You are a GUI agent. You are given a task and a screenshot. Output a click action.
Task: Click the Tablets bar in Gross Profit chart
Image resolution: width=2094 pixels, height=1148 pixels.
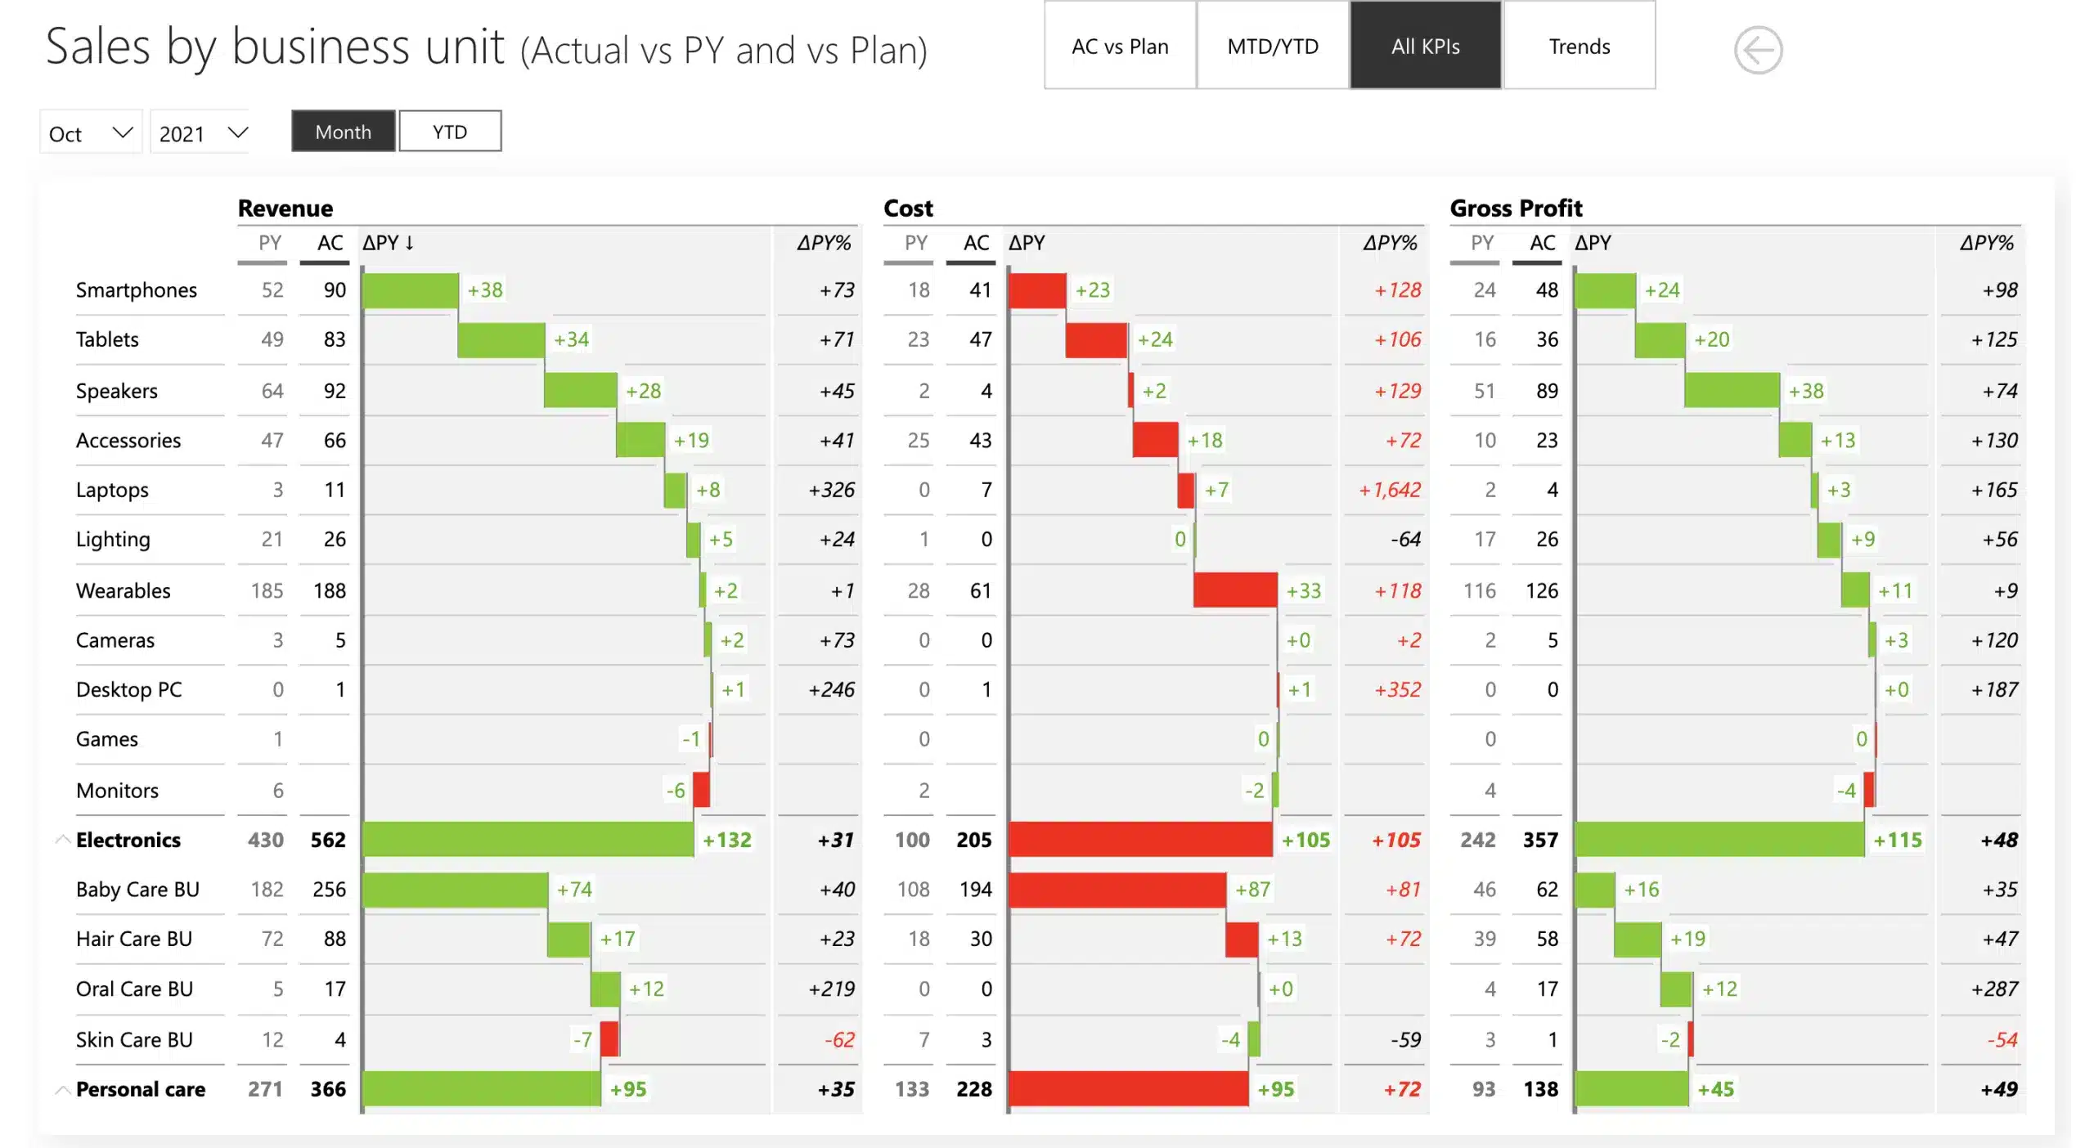pyautogui.click(x=1659, y=339)
